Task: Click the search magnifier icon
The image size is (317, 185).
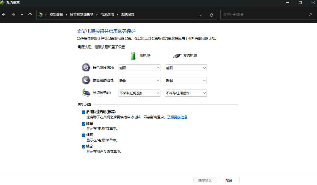Action: pos(310,15)
